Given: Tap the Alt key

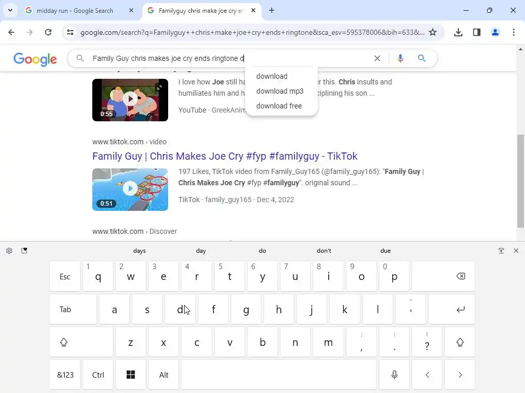Looking at the screenshot, I should click(164, 375).
